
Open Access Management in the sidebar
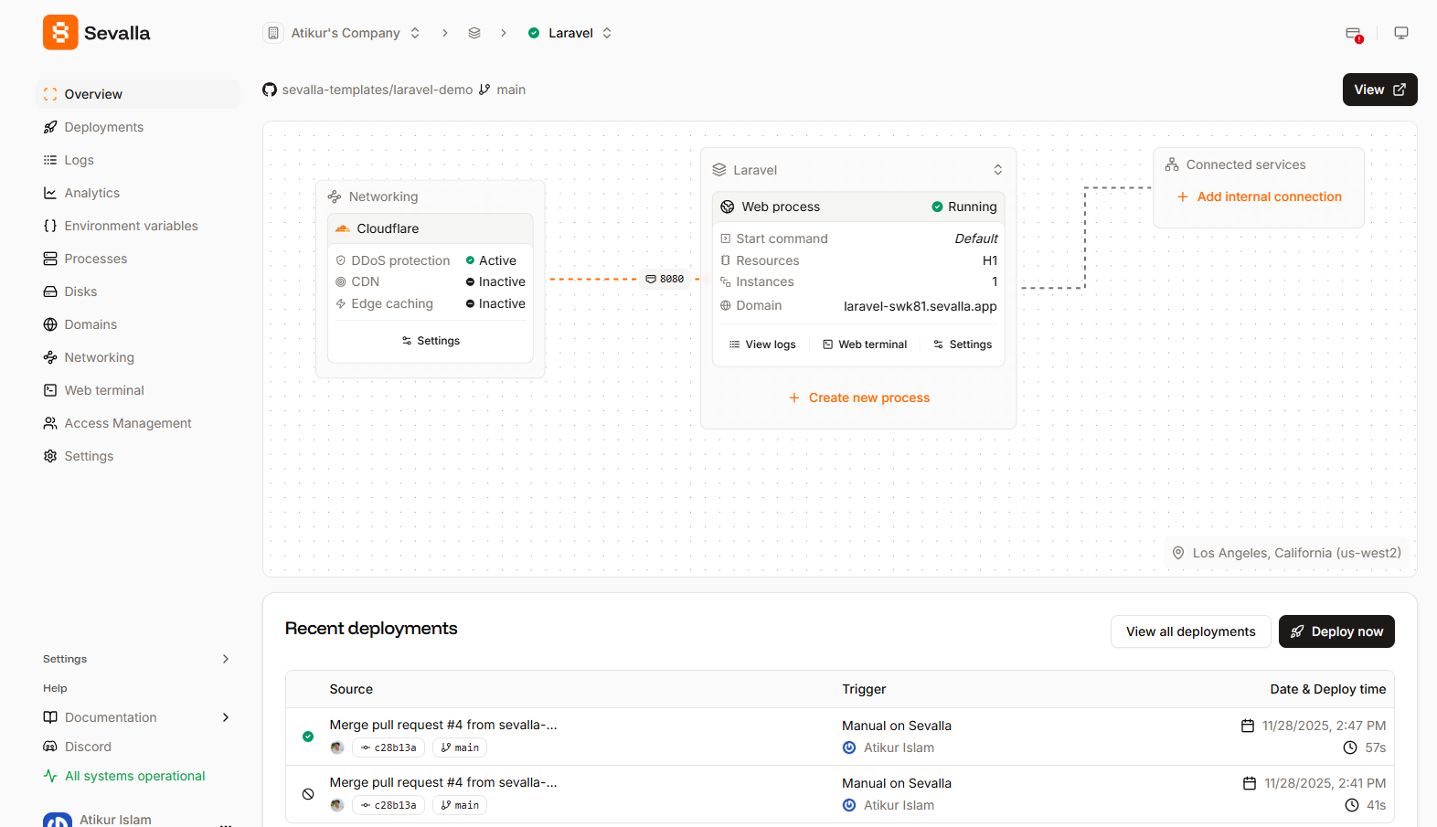click(138, 423)
